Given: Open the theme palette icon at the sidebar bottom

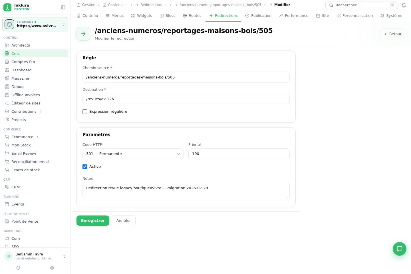Looking at the screenshot, I should point(19,268).
